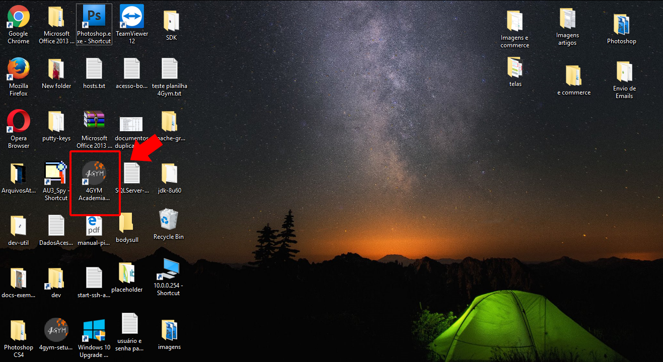Click the Opera Browser icon
Image resolution: width=663 pixels, height=362 pixels.
click(x=19, y=122)
